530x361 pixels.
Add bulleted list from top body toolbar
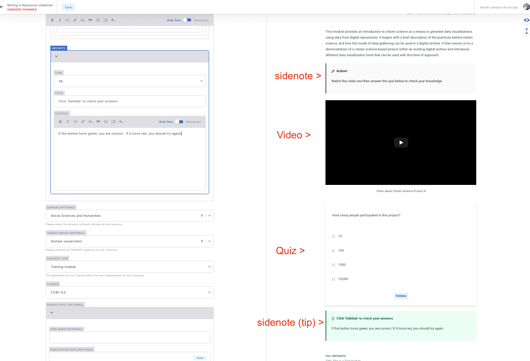coord(98,20)
